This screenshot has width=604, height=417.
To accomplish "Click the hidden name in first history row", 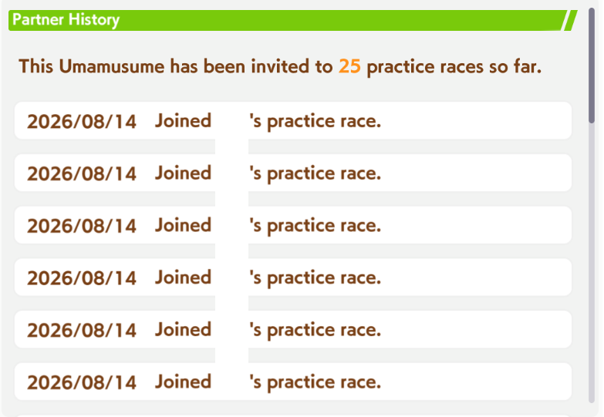I will point(231,120).
